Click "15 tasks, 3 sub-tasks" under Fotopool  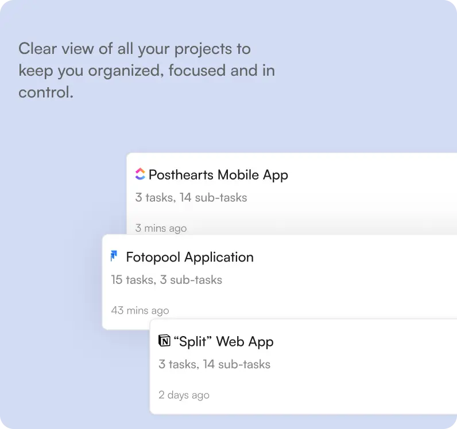166,280
